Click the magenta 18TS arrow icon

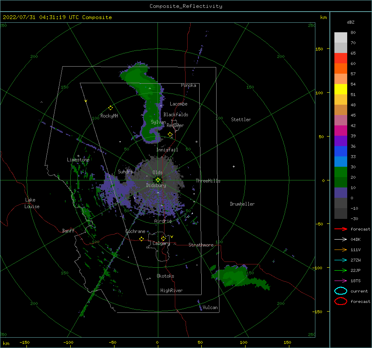click(341, 281)
